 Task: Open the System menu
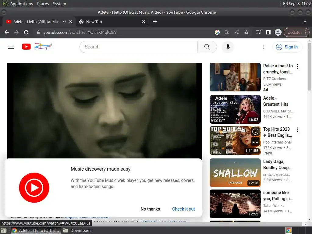tap(59, 4)
